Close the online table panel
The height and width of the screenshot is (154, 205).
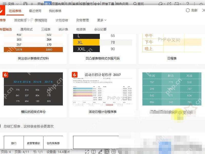click(x=204, y=10)
